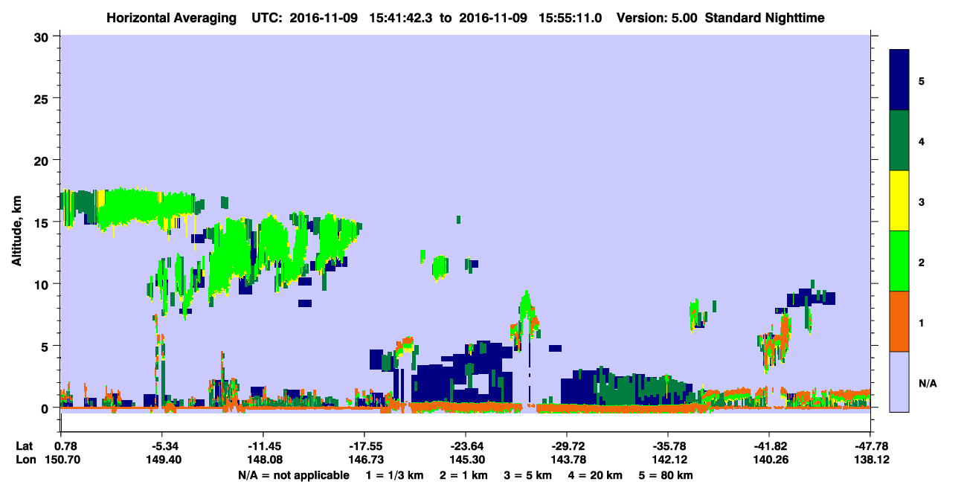This screenshot has width=967, height=496.
Task: Click the colorbar label '5'
Action: click(922, 80)
